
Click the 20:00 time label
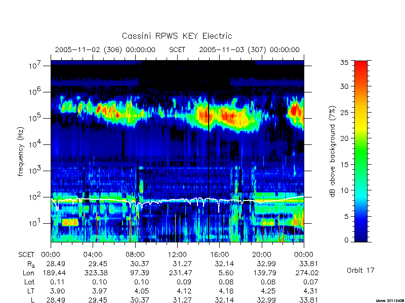click(x=262, y=255)
